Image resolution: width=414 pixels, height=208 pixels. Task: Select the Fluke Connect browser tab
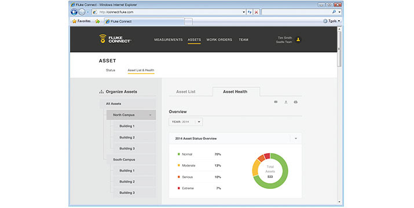144,21
